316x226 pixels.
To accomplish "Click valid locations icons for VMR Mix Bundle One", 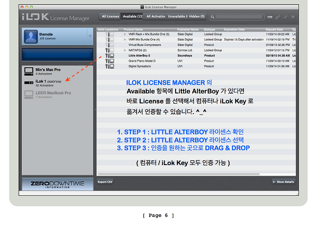I will (x=110, y=39).
